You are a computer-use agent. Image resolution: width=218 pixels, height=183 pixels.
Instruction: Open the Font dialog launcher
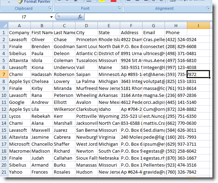(119, 8)
